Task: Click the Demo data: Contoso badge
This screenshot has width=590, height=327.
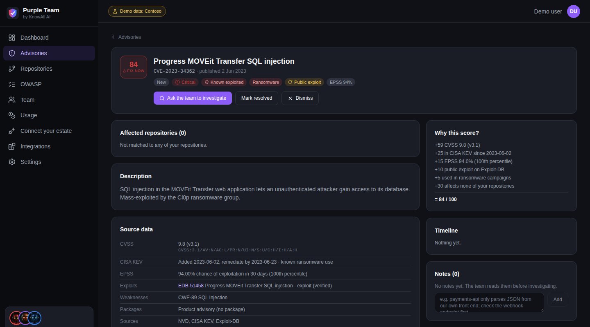Action: [x=137, y=11]
